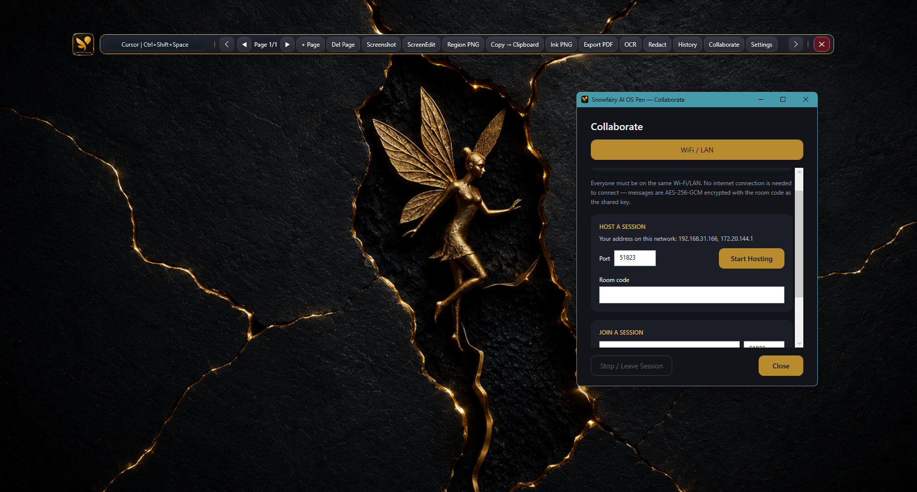Focus the Room code input field
The width and height of the screenshot is (917, 492).
(692, 295)
